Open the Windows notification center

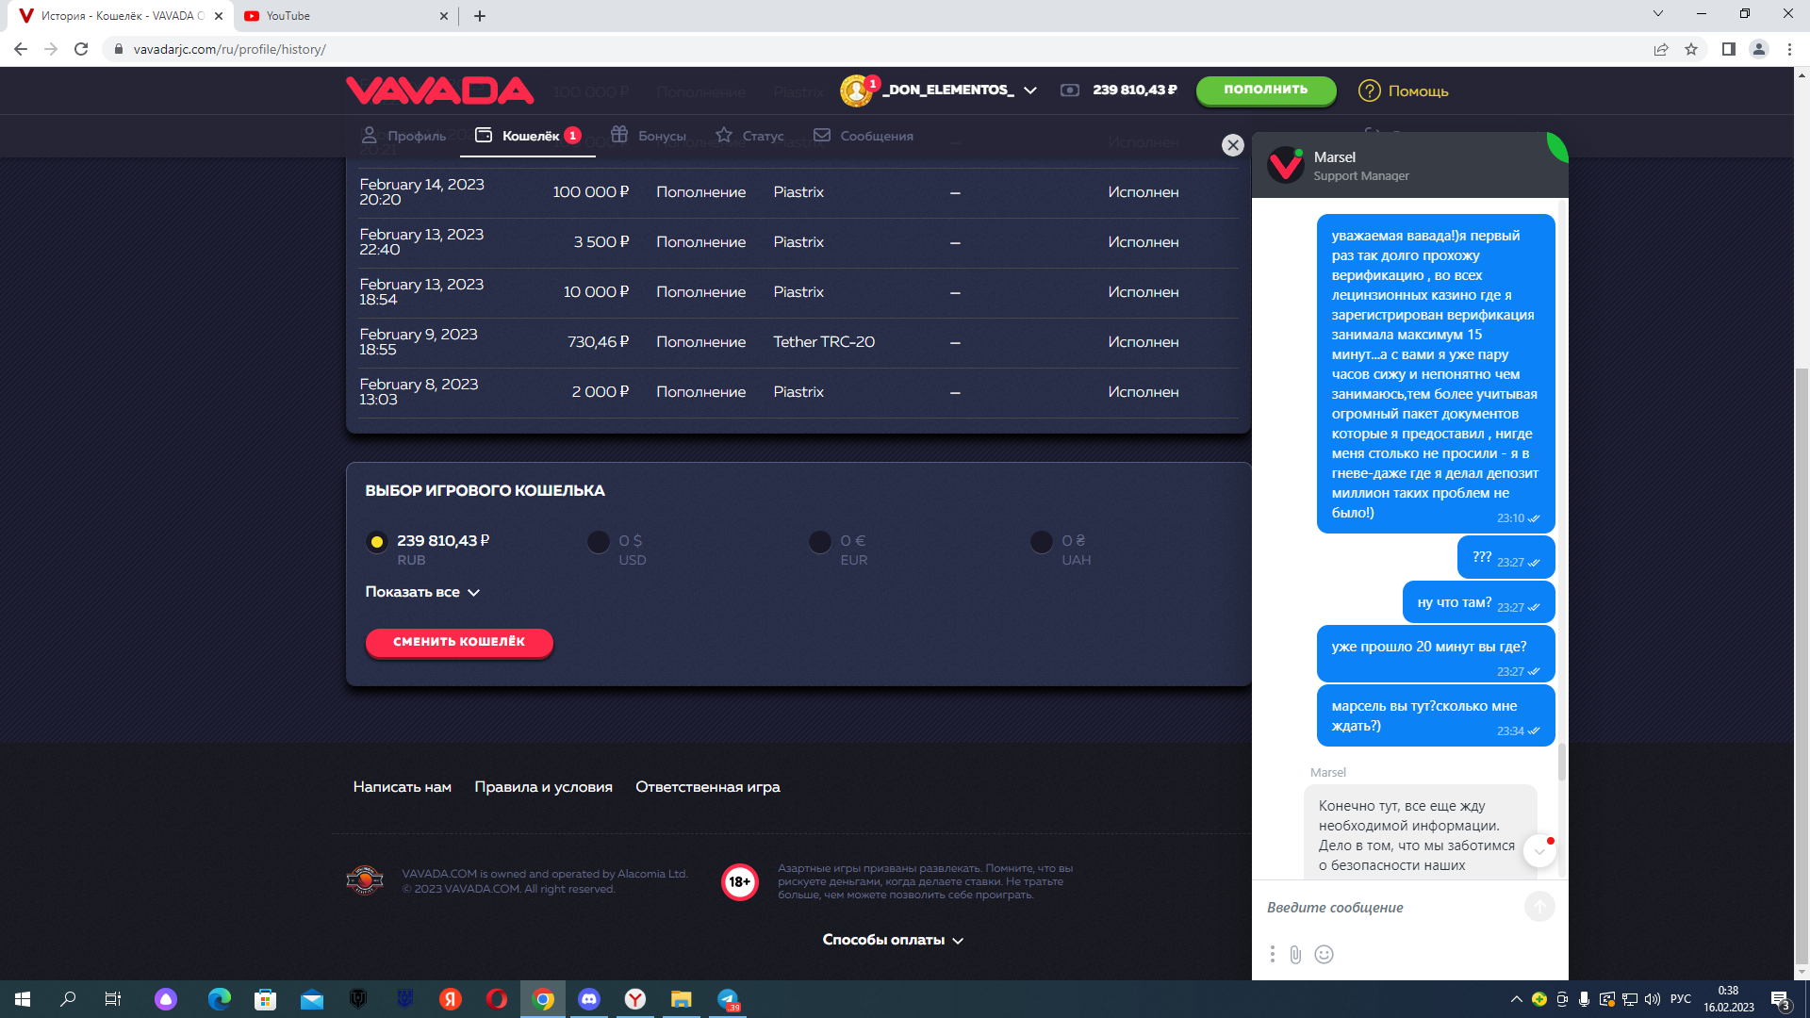pos(1782,1000)
